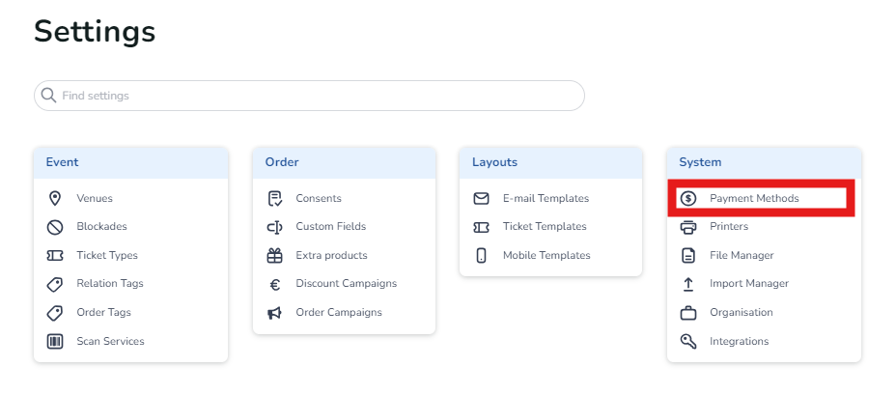Image resolution: width=896 pixels, height=395 pixels.
Task: Click the key icon for Integrations
Action: pos(688,341)
